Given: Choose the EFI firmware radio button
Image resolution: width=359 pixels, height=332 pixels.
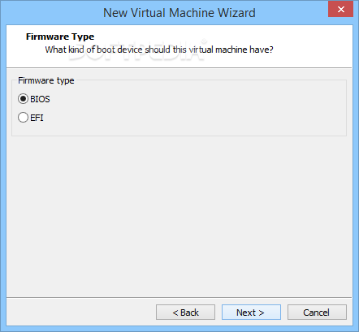Looking at the screenshot, I should [x=23, y=118].
